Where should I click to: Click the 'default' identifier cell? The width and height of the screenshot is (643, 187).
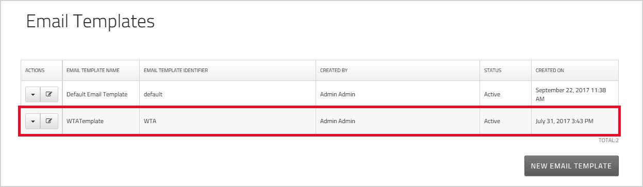[153, 94]
